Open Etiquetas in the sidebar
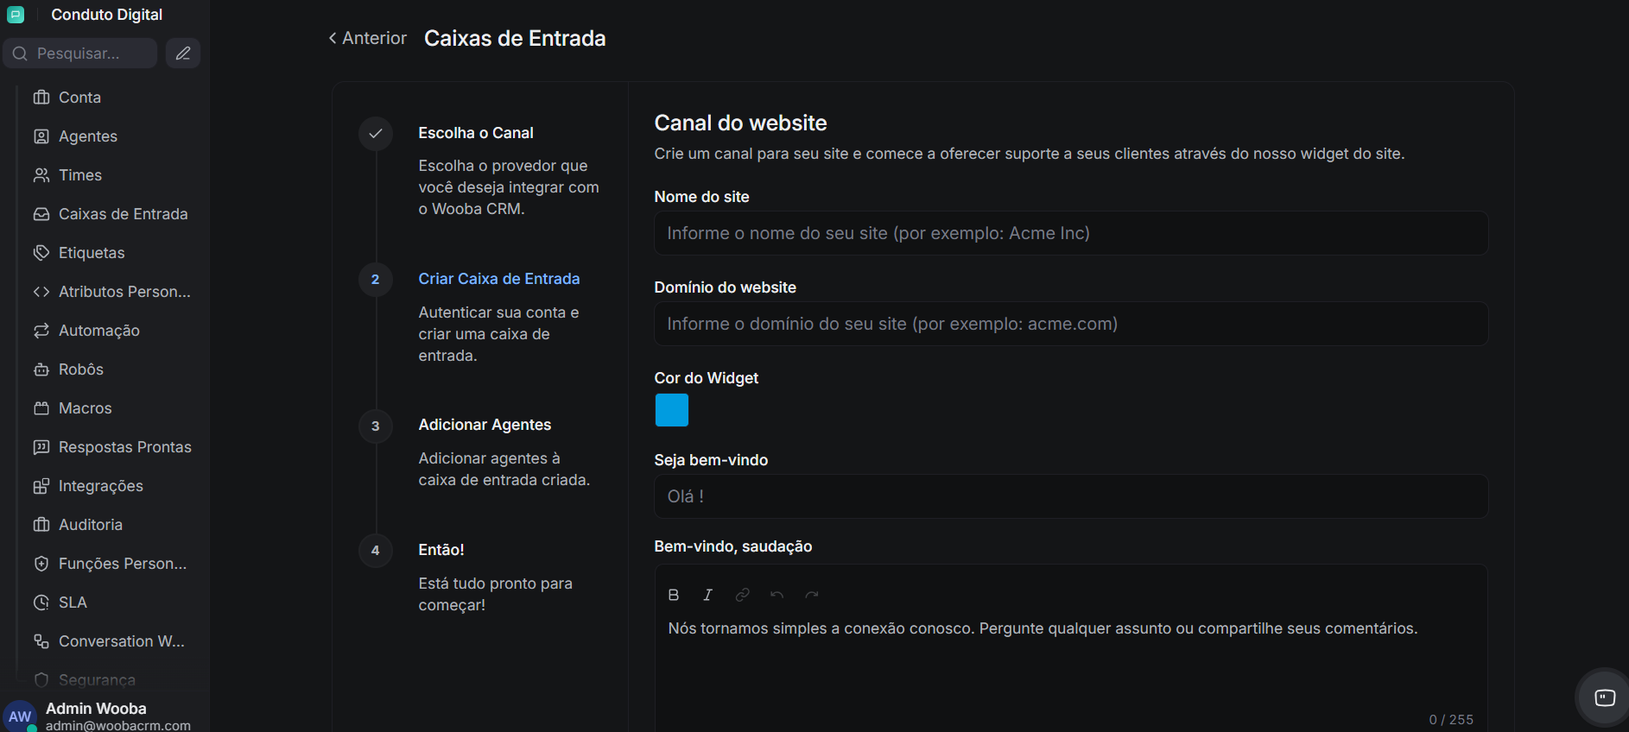 pos(92,253)
